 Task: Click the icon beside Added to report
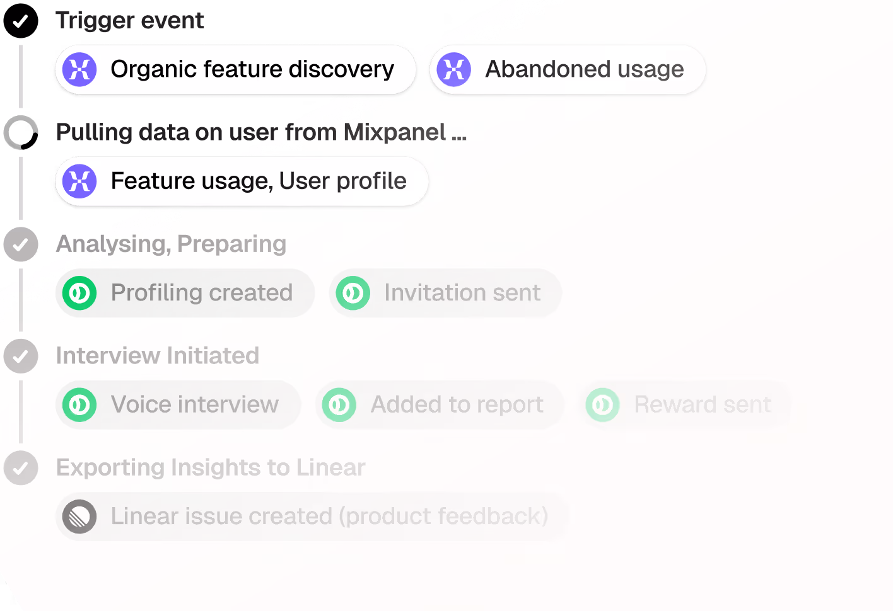[x=339, y=405]
